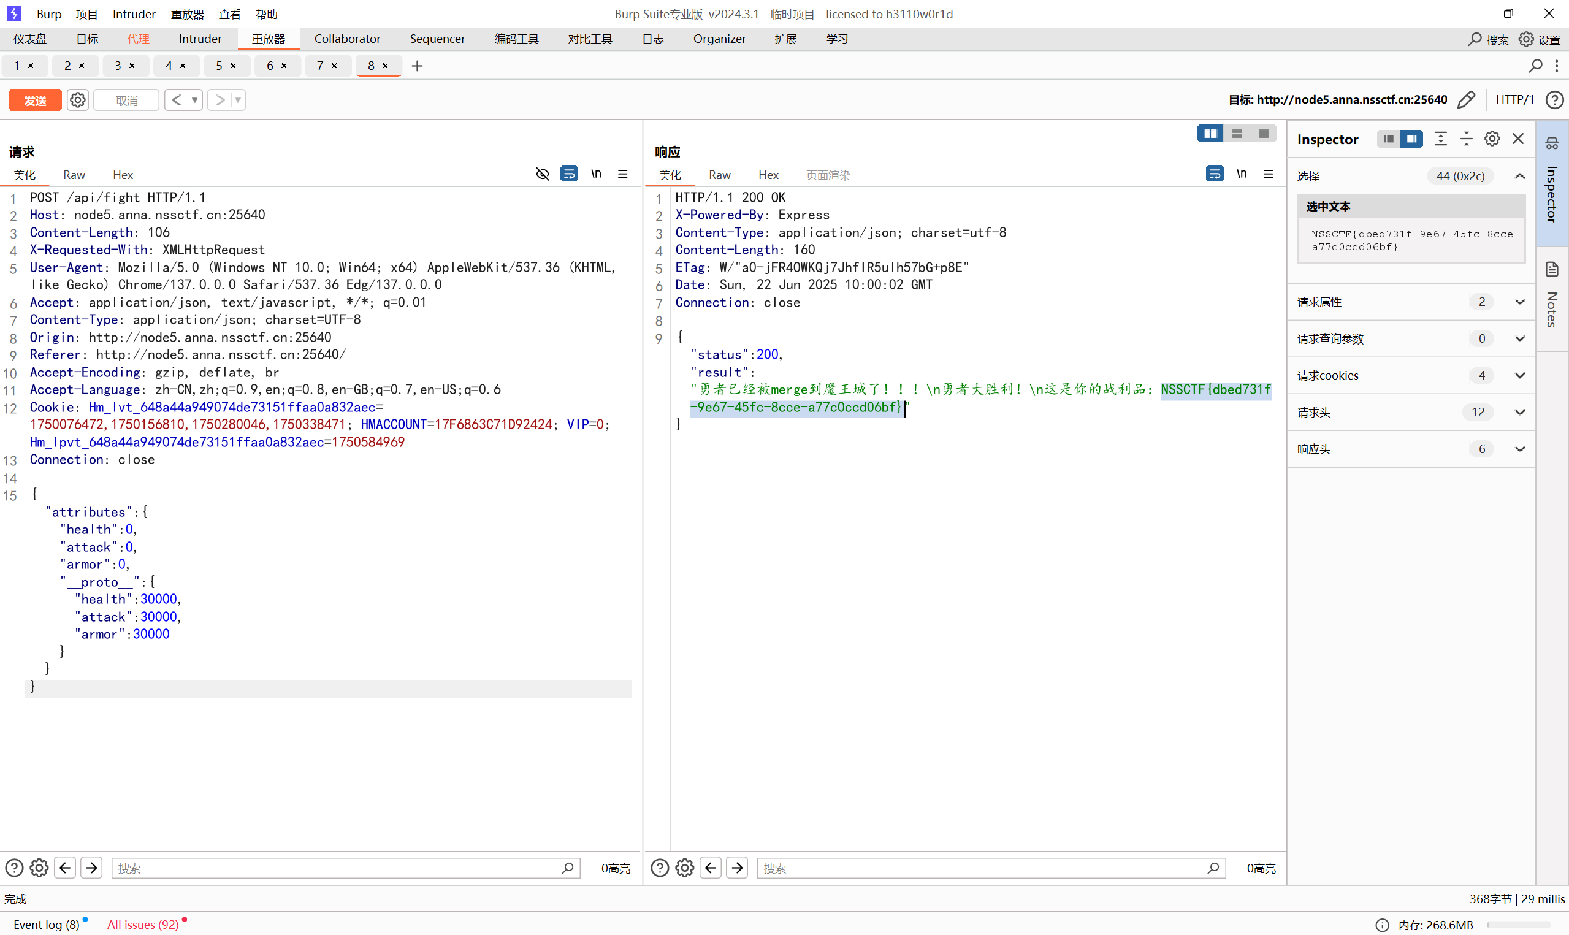Close the Inspector panel

pos(1518,139)
